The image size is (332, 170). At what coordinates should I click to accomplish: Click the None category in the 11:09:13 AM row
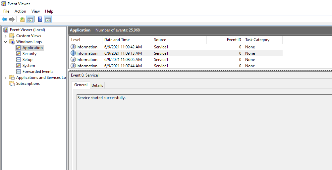pyautogui.click(x=250, y=53)
